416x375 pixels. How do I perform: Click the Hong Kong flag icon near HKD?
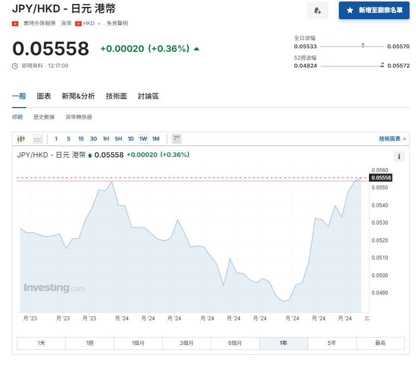click(x=79, y=23)
